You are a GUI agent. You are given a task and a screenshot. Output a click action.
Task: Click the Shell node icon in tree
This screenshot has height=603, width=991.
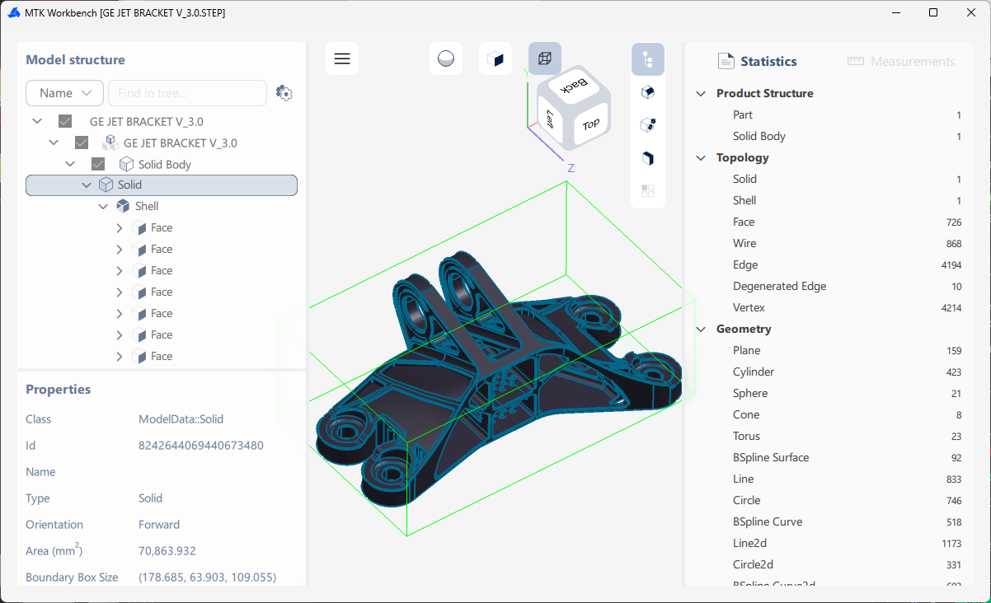point(123,206)
